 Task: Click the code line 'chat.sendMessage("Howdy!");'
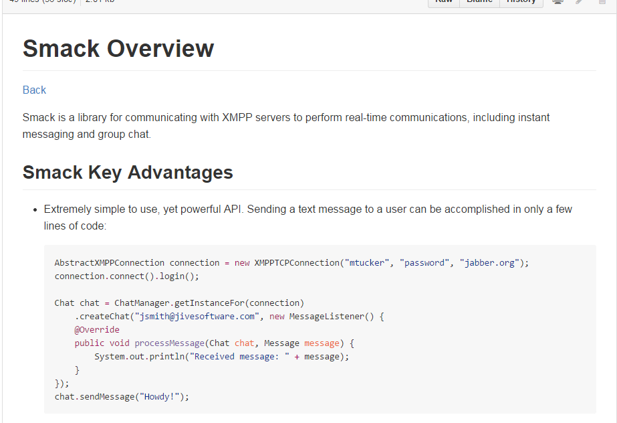pyautogui.click(x=122, y=397)
